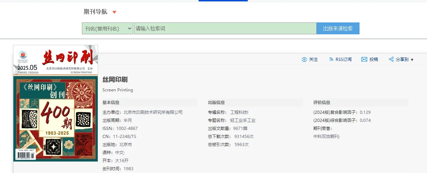The width and height of the screenshot is (427, 173).
Task: Click the share icon
Action: pyautogui.click(x=391, y=60)
